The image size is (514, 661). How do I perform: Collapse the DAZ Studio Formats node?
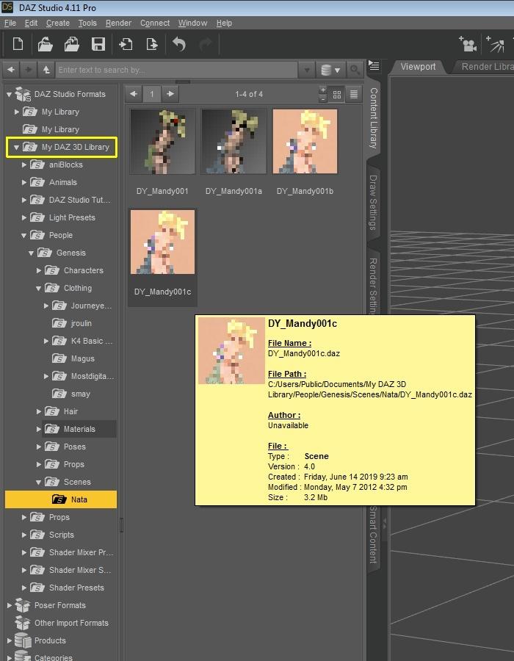click(9, 95)
